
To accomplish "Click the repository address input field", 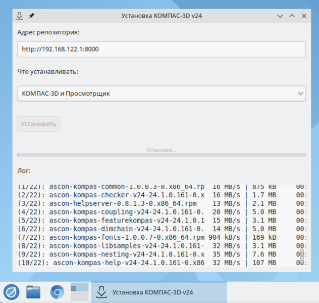I will point(162,50).
